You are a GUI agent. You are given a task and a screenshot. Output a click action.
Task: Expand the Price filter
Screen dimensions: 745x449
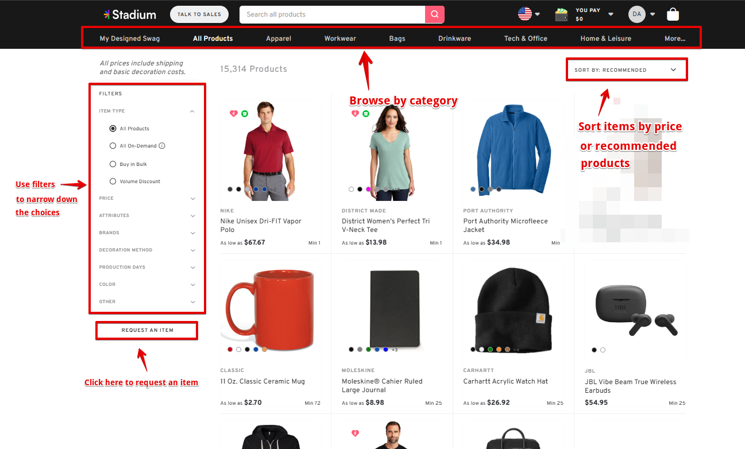[x=147, y=198]
